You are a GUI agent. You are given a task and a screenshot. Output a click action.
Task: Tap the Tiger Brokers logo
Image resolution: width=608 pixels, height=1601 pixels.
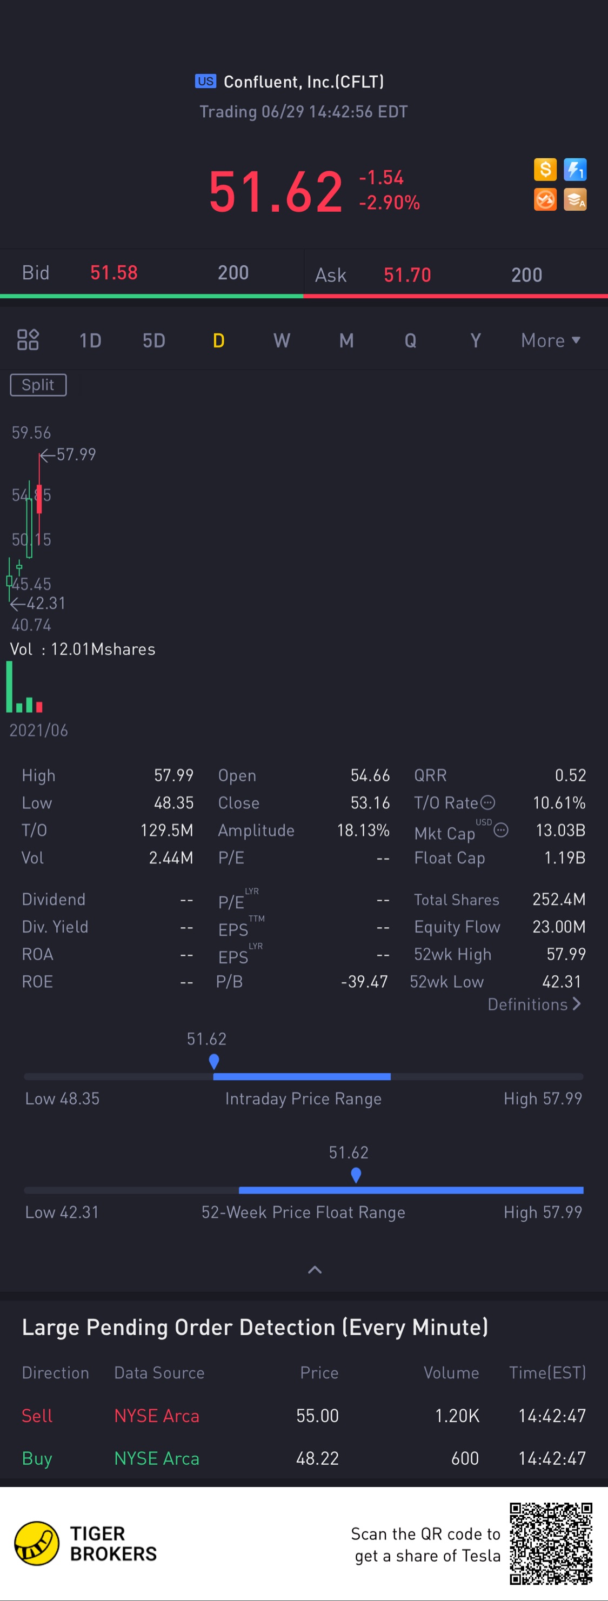[37, 1543]
